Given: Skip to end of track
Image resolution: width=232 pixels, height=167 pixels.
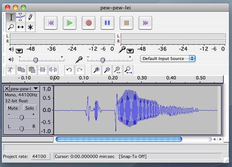Looking at the screenshot, I should (145, 23).
